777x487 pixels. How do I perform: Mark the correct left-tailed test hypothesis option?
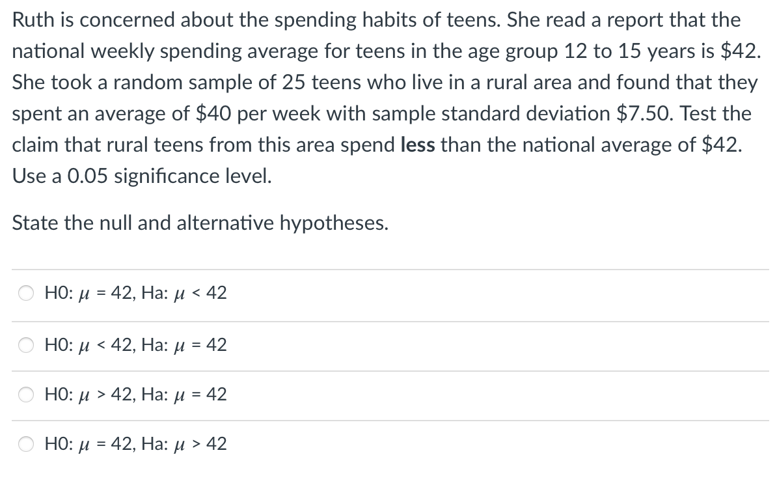point(26,293)
